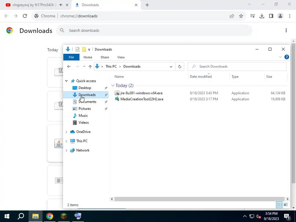Switch to Large icons view layout icon
Screen dimensions: 296x222
click(286, 205)
